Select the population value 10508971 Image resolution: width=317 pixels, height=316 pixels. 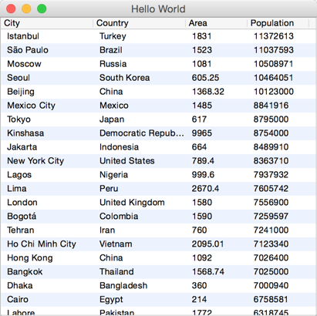point(274,64)
